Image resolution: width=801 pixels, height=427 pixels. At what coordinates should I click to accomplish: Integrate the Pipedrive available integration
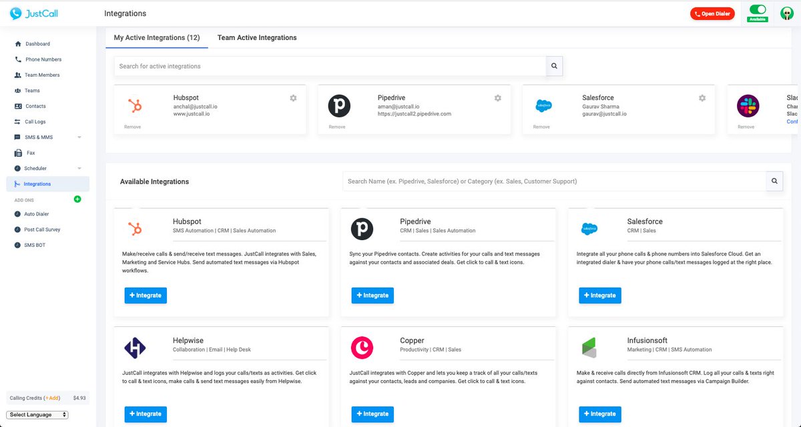point(372,295)
